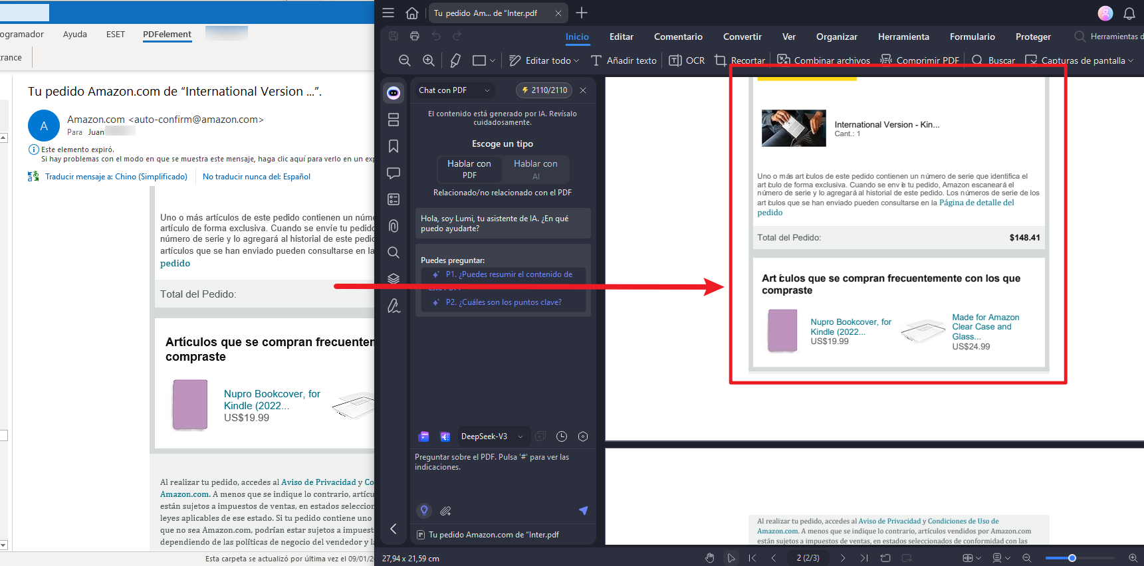The image size is (1144, 566).
Task: Open the Convertir tab
Action: (743, 37)
